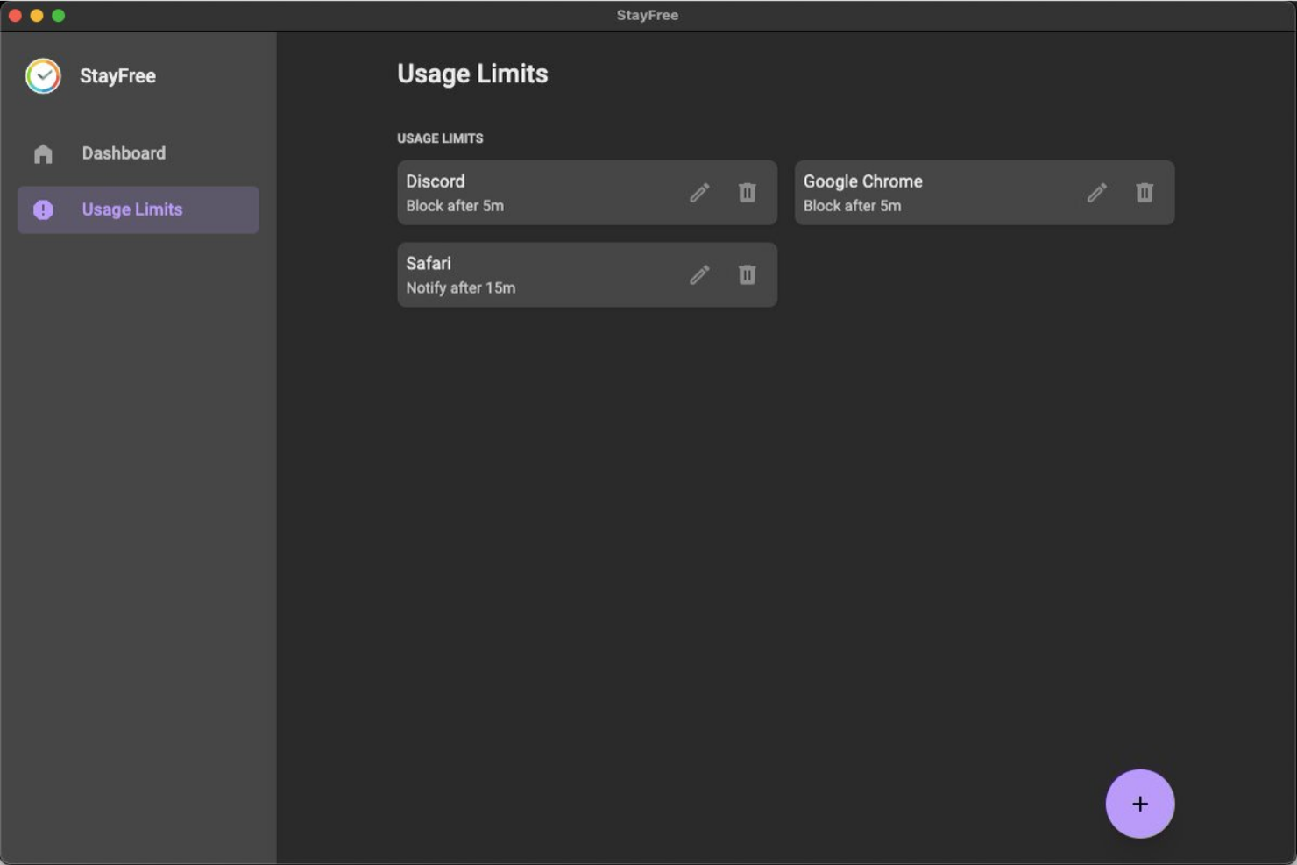1297x865 pixels.
Task: Click the Usage Limits page title
Action: coord(472,74)
